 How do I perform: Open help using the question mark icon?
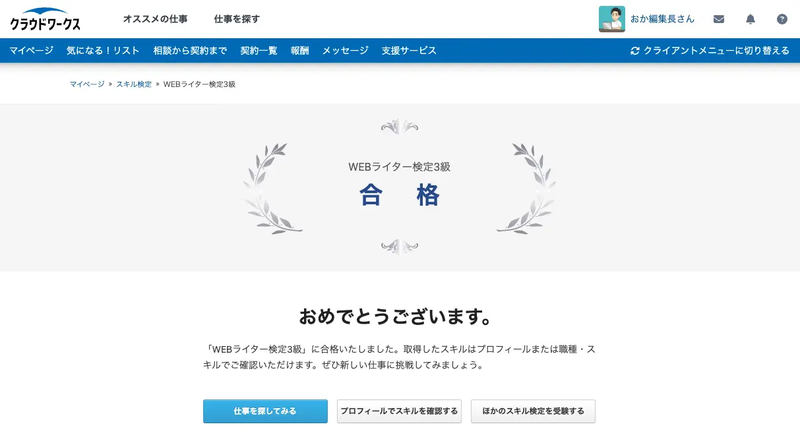click(782, 19)
